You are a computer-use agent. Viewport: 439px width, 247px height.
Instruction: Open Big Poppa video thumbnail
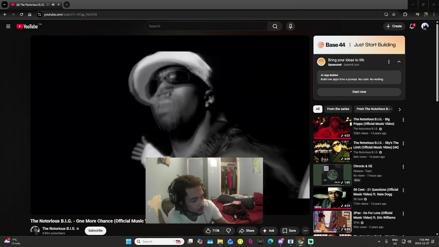pos(332,128)
